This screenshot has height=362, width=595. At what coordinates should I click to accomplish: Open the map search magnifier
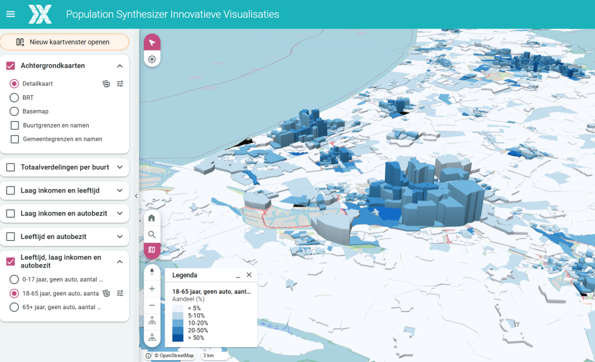(152, 234)
